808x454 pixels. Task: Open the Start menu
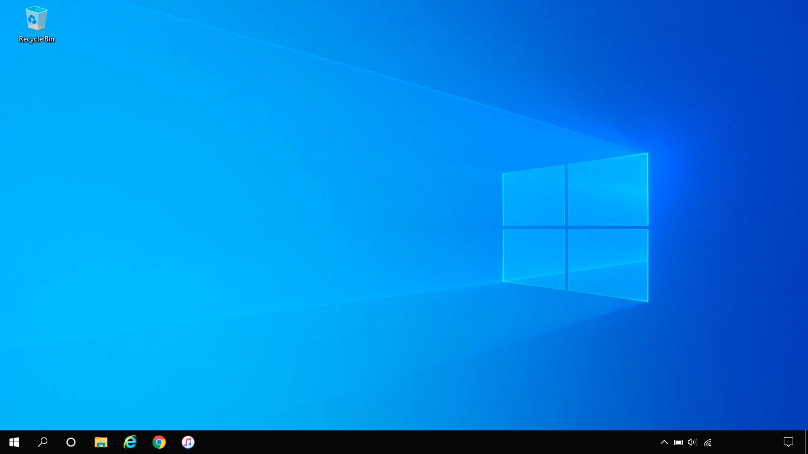(x=14, y=442)
